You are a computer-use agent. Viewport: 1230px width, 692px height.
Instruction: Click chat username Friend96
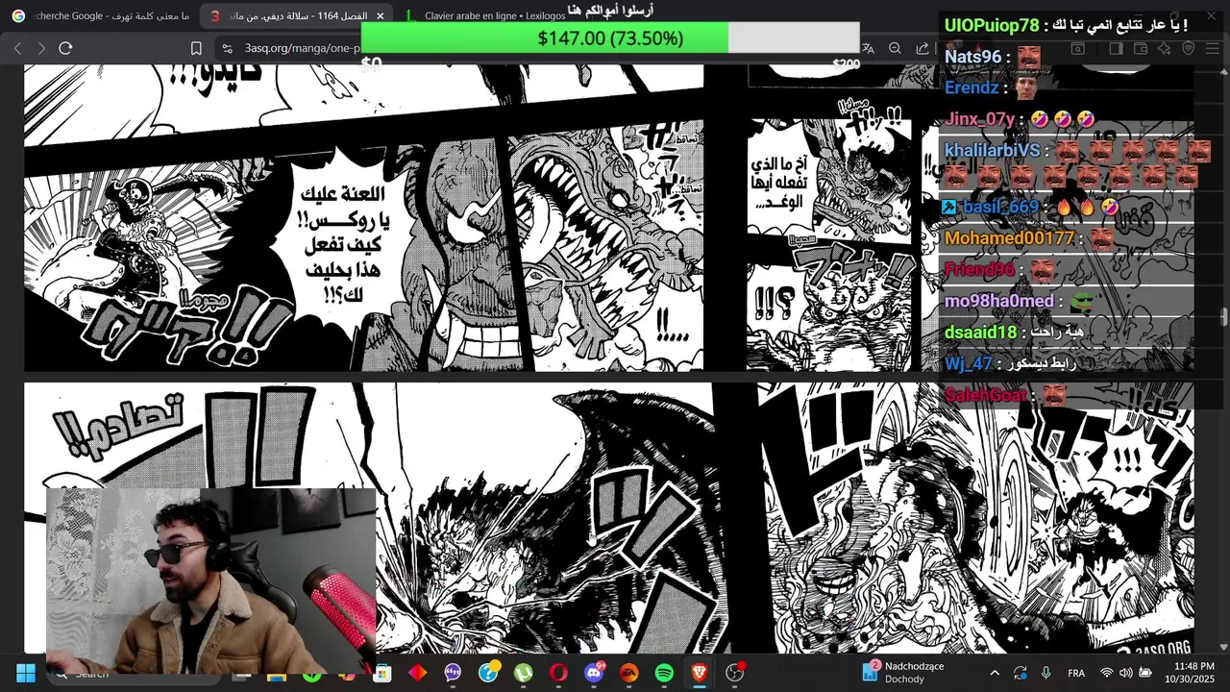978,269
